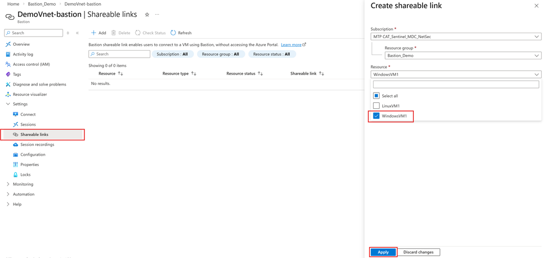Go to Home breadcrumb
Viewport: 544px width, 258px height.
click(13, 4)
